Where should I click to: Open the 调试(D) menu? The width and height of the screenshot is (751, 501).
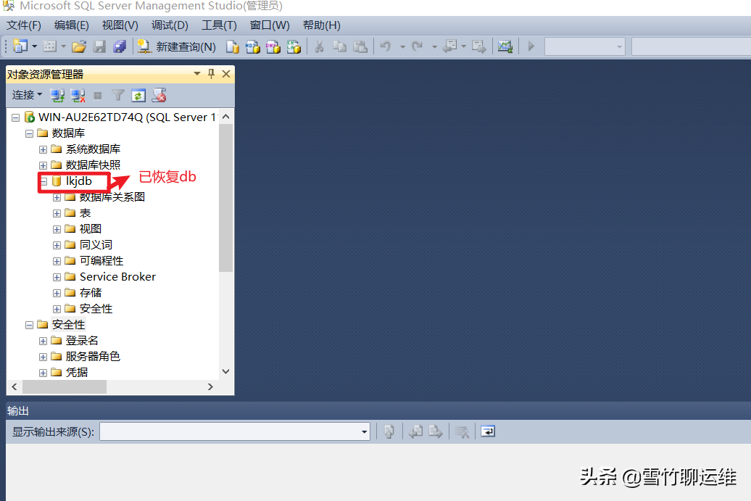click(170, 25)
